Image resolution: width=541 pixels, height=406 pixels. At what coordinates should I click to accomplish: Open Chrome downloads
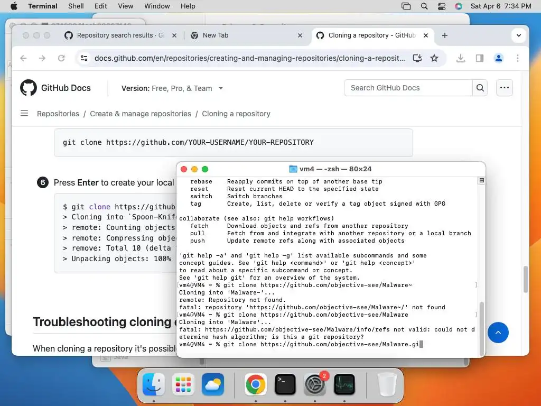point(460,58)
